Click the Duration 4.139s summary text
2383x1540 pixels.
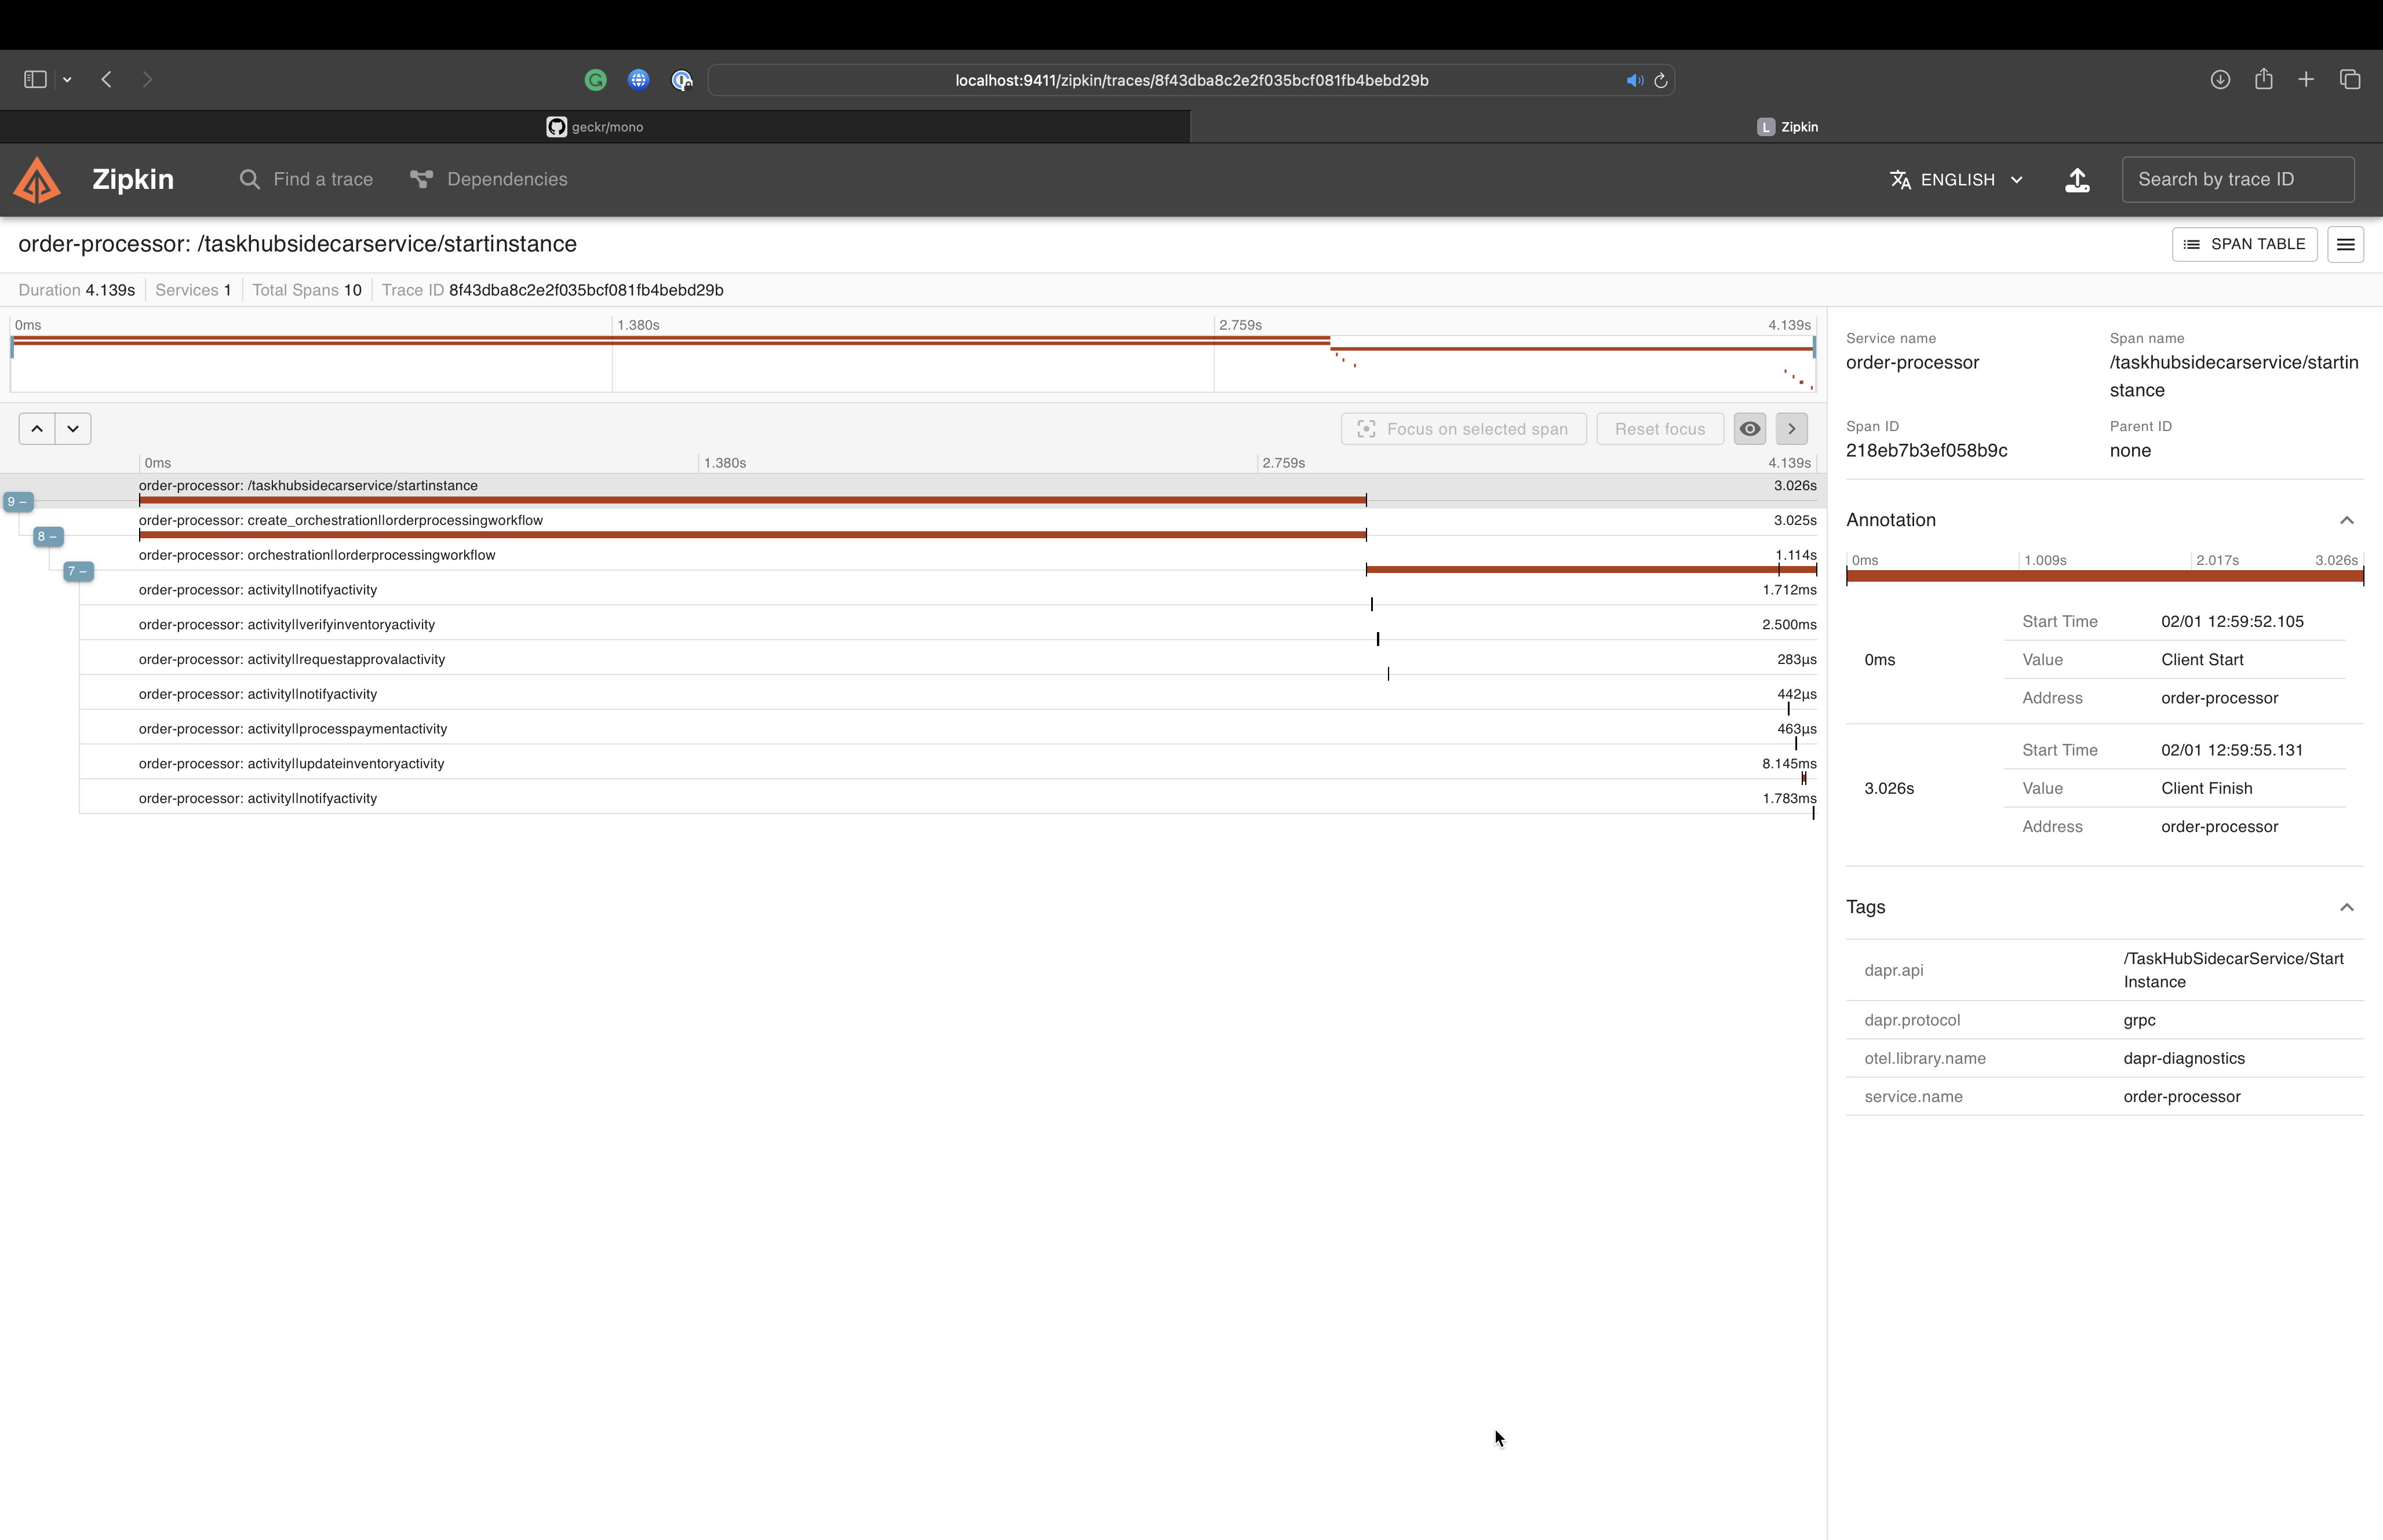[x=76, y=290]
